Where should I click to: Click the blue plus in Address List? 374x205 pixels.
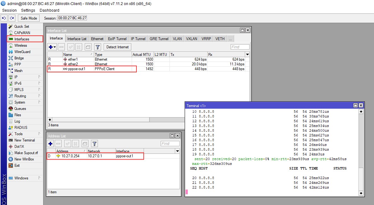[51, 143]
